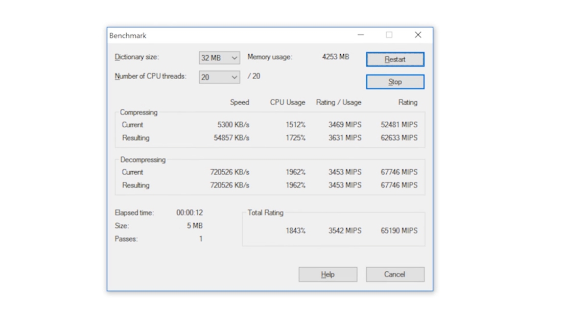Viewport: 562px width, 326px height.
Task: Click the Compressing group heading
Action: tap(138, 112)
